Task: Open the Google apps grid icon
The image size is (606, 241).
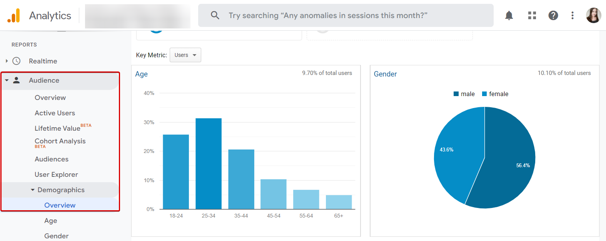Action: (532, 15)
